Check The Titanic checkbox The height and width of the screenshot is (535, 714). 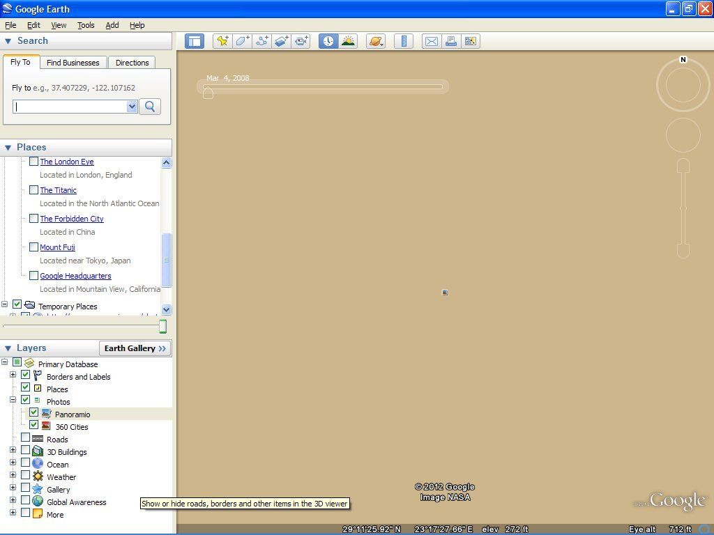[x=33, y=189]
